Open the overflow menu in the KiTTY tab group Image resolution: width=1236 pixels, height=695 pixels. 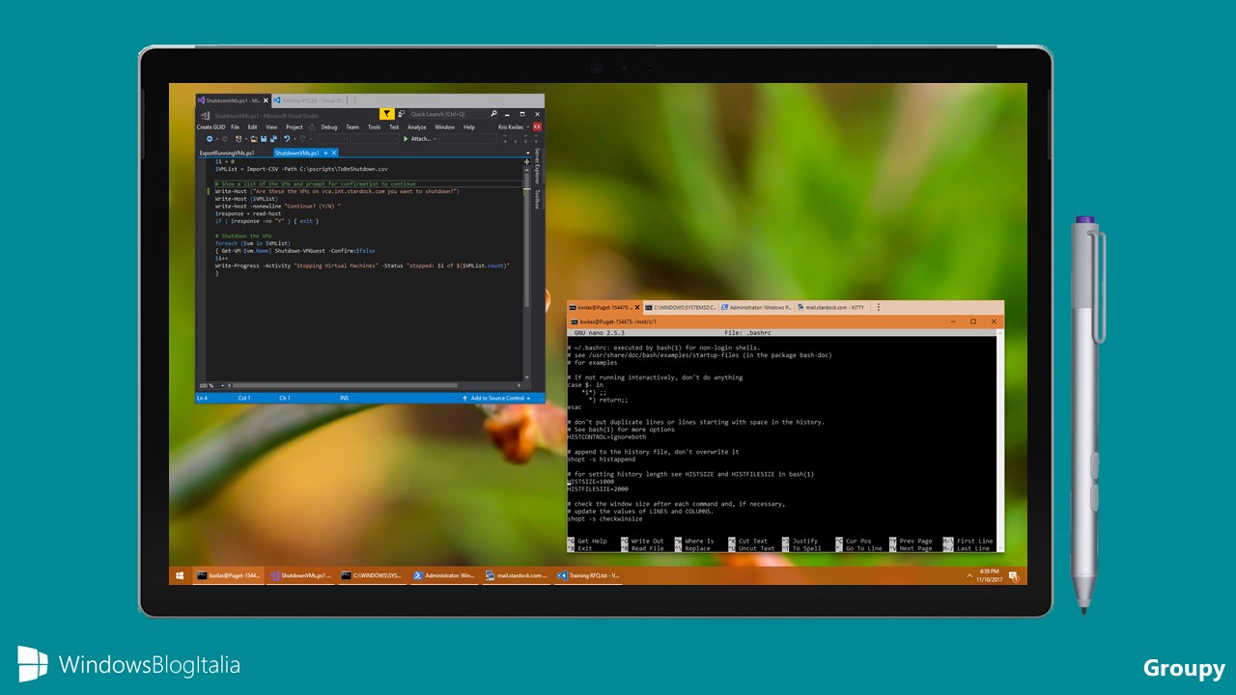[x=879, y=306]
